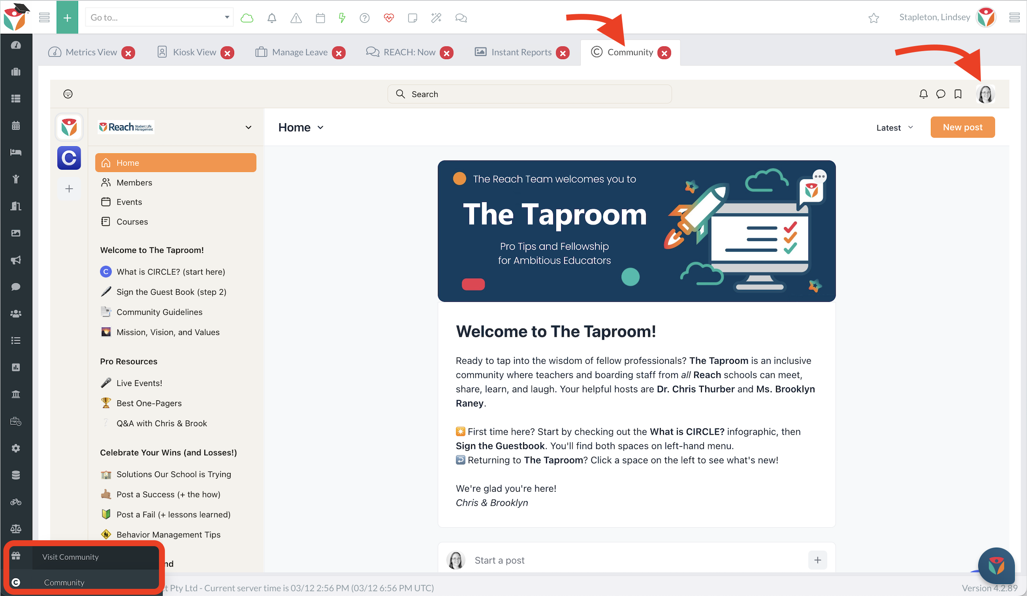
Task: Open the Latest sort dropdown
Action: pos(894,127)
